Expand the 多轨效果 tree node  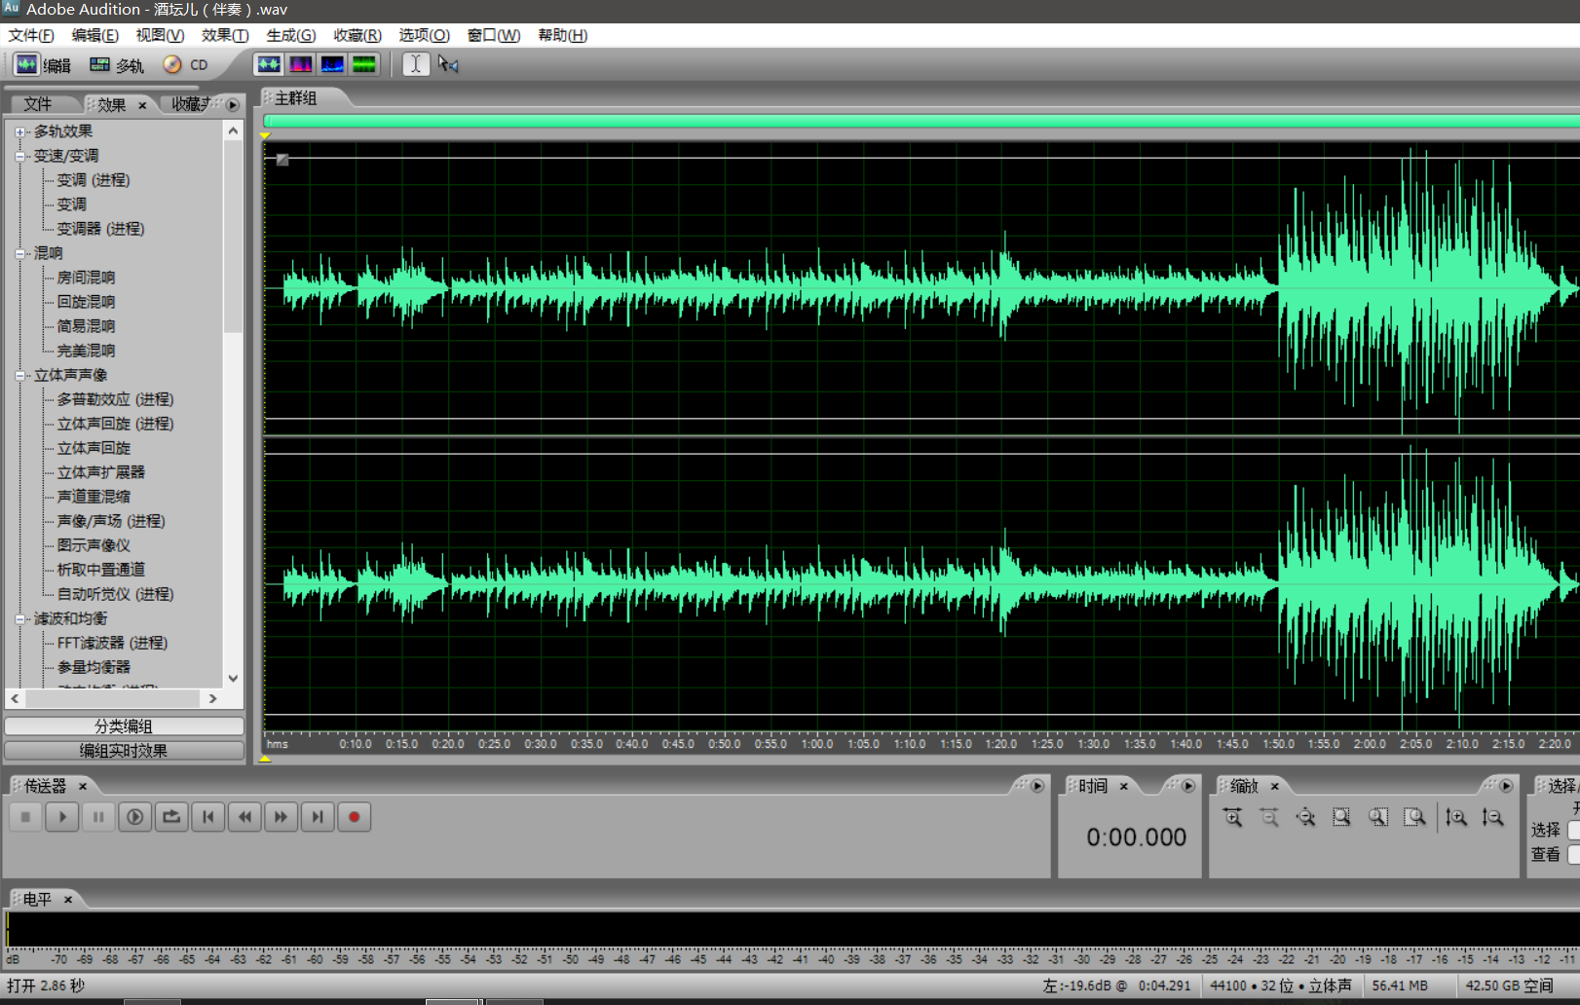pyautogui.click(x=19, y=131)
